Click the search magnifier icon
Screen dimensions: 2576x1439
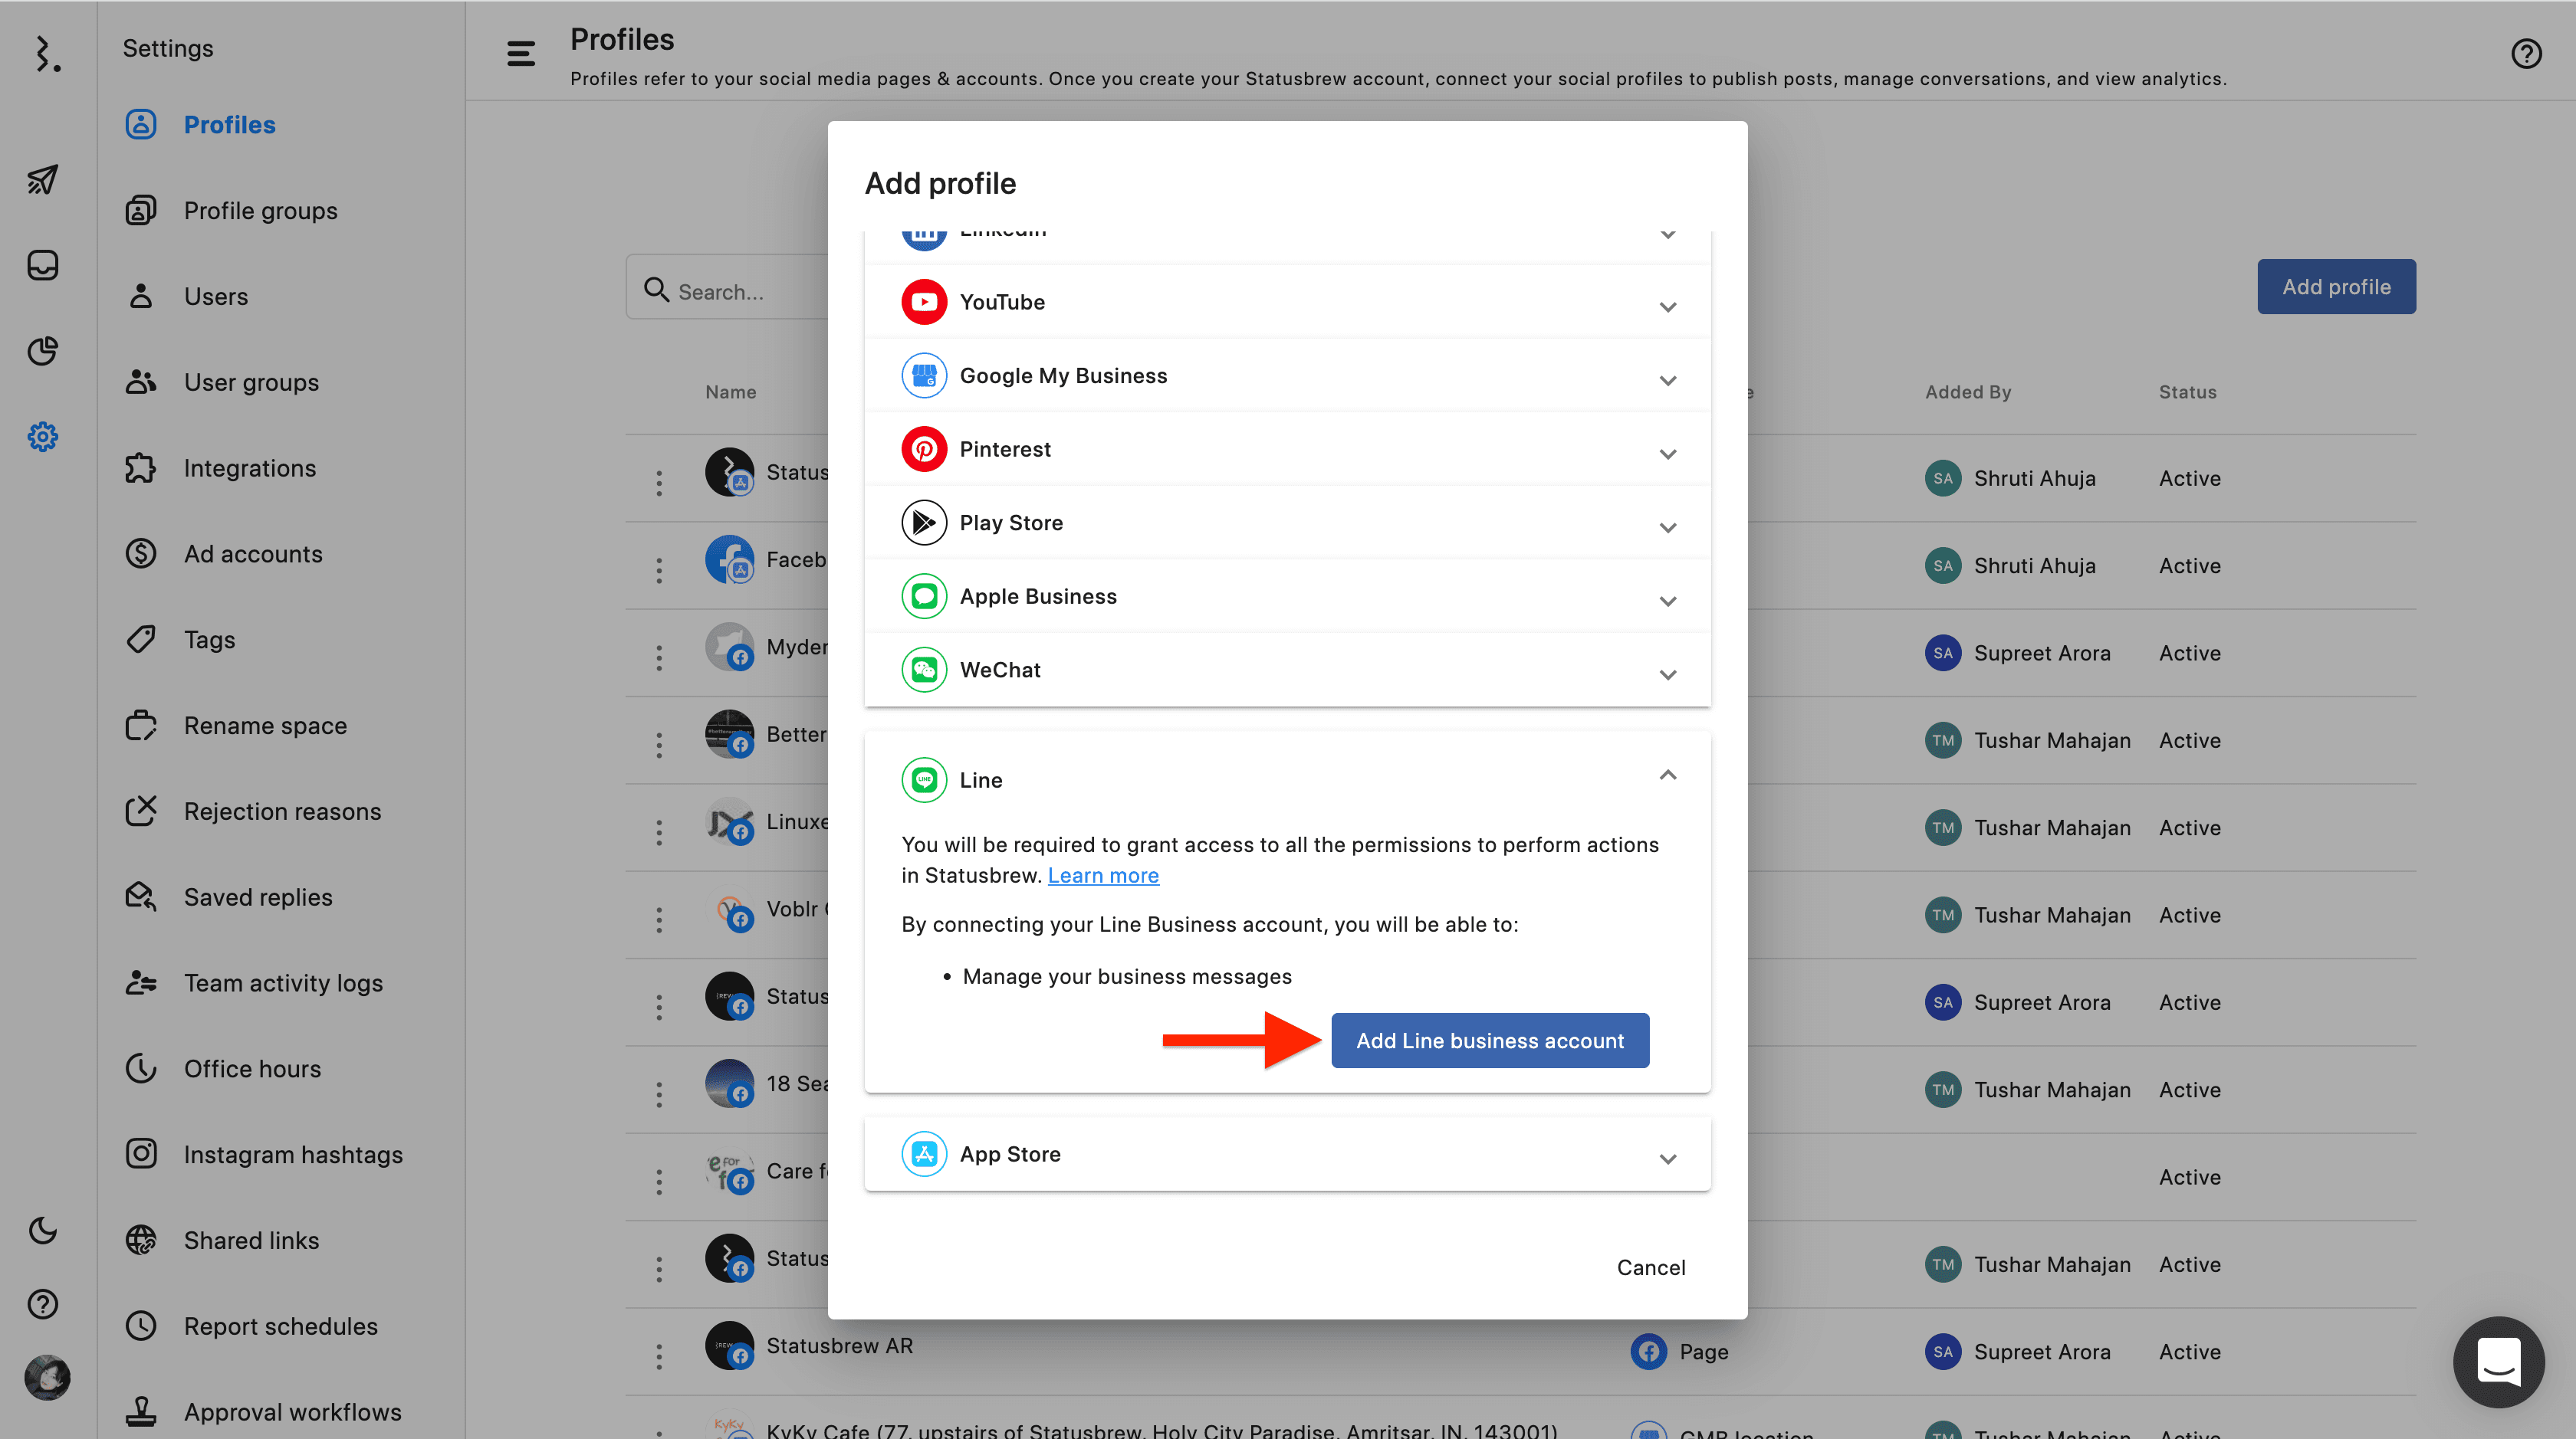click(x=656, y=290)
